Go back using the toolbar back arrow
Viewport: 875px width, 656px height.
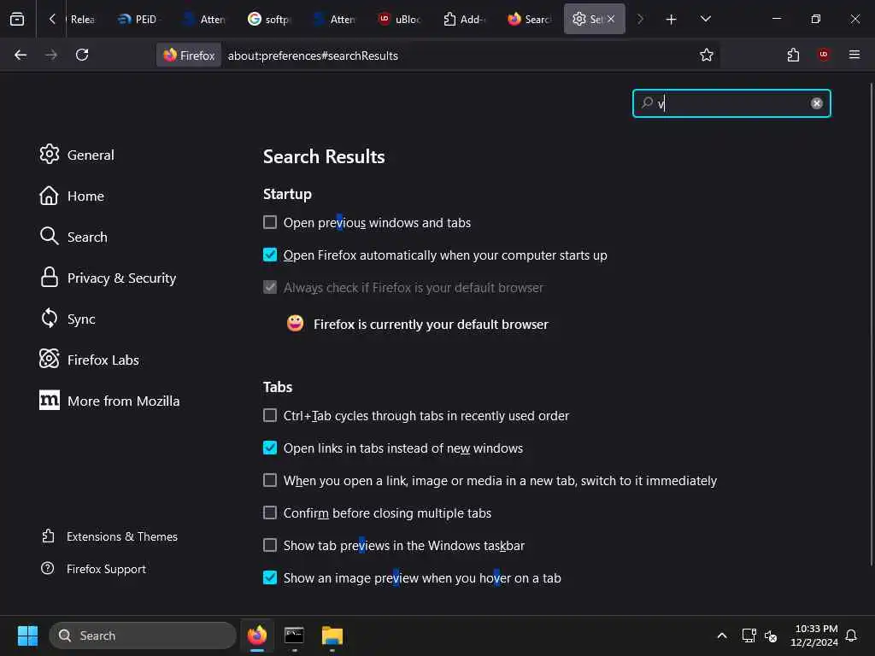pos(21,55)
